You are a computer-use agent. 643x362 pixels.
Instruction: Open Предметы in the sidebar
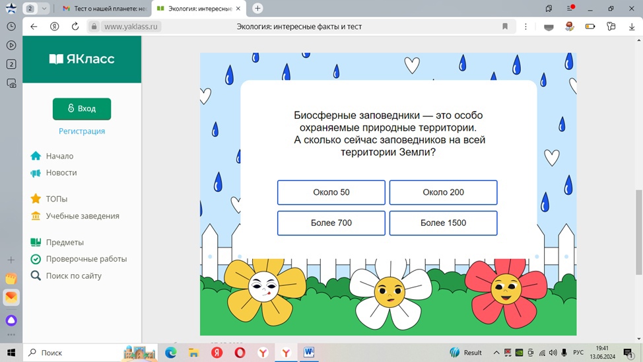65,242
